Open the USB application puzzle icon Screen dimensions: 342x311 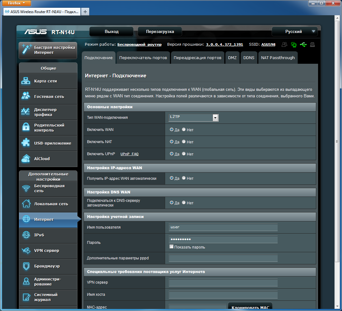pyautogui.click(x=25, y=143)
